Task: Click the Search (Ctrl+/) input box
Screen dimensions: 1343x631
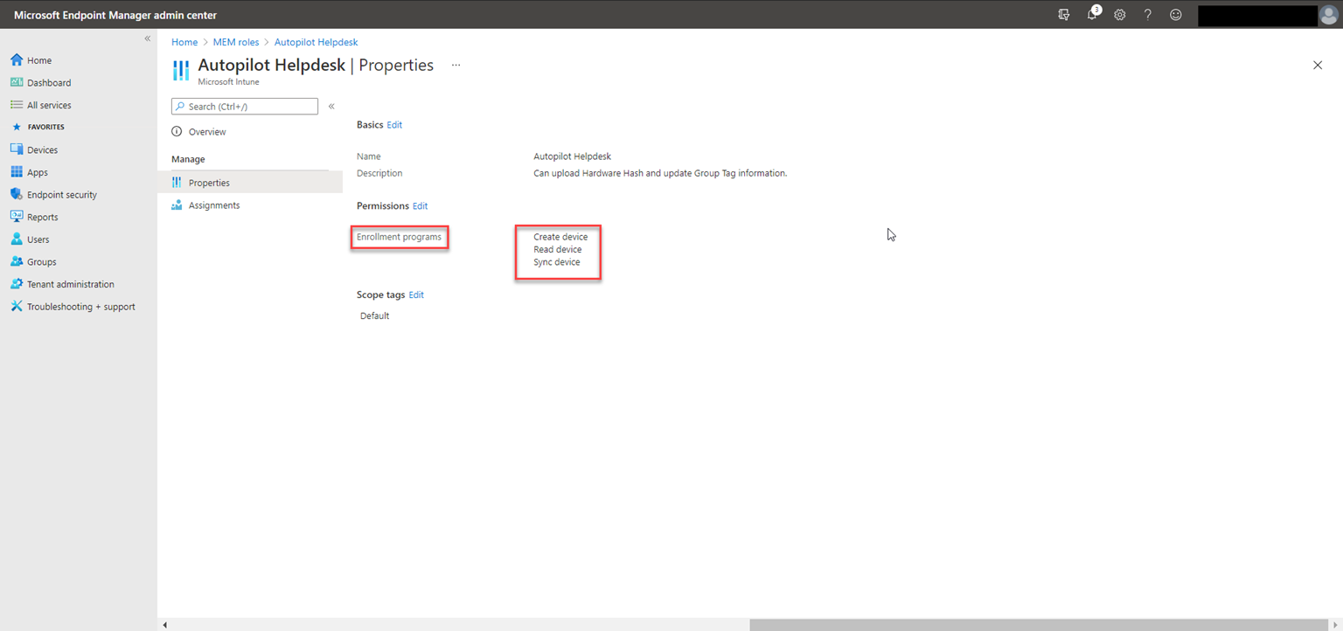Action: (x=245, y=106)
